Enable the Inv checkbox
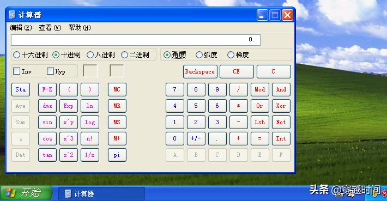 click(x=22, y=71)
